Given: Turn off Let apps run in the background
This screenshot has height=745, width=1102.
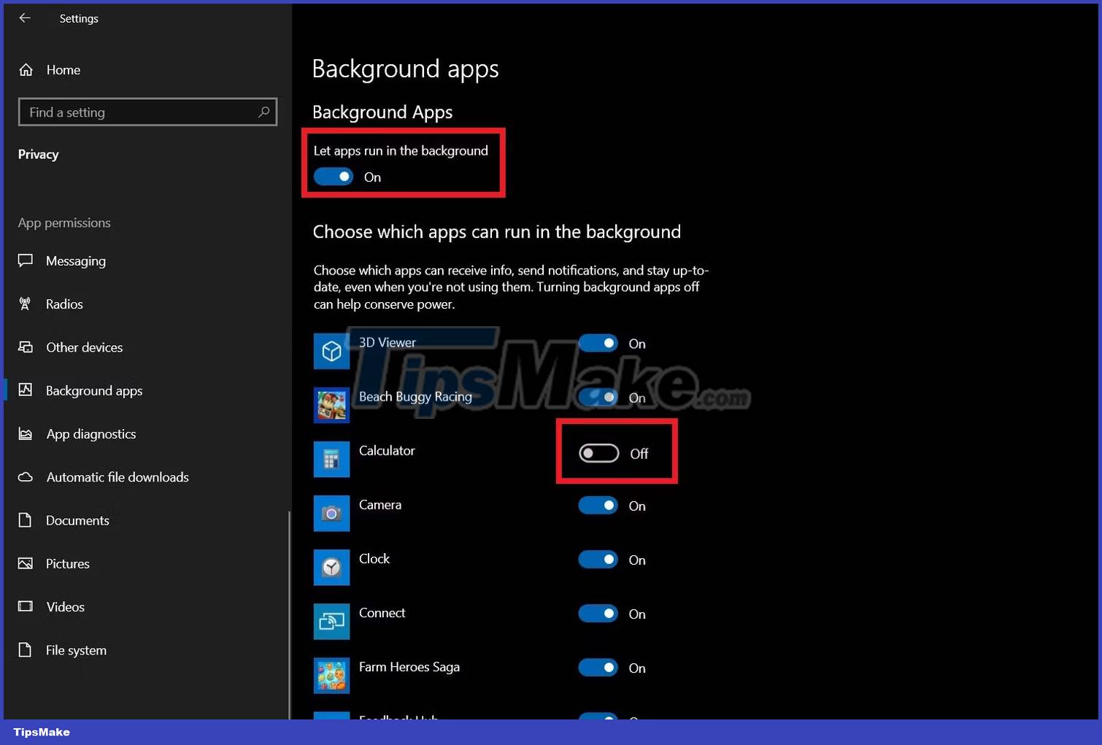Looking at the screenshot, I should pos(334,177).
